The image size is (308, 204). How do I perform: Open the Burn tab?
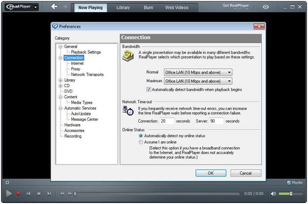148,8
